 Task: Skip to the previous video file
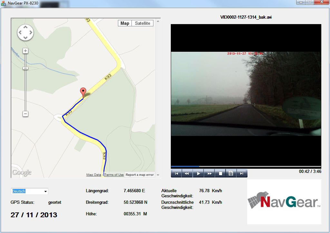pos(176,174)
